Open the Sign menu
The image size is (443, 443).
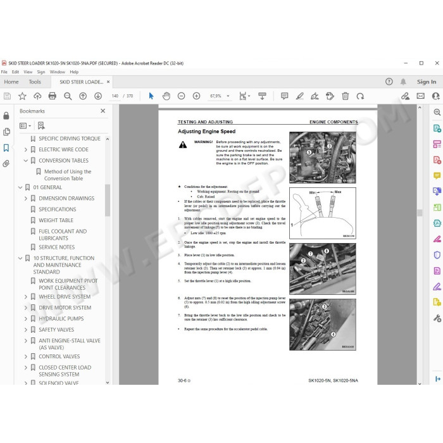pyautogui.click(x=41, y=72)
